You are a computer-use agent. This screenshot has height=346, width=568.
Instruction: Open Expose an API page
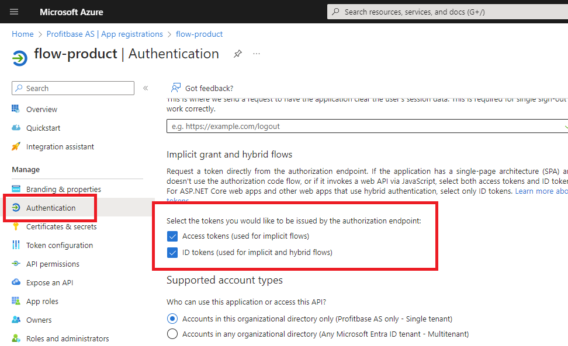click(x=49, y=282)
